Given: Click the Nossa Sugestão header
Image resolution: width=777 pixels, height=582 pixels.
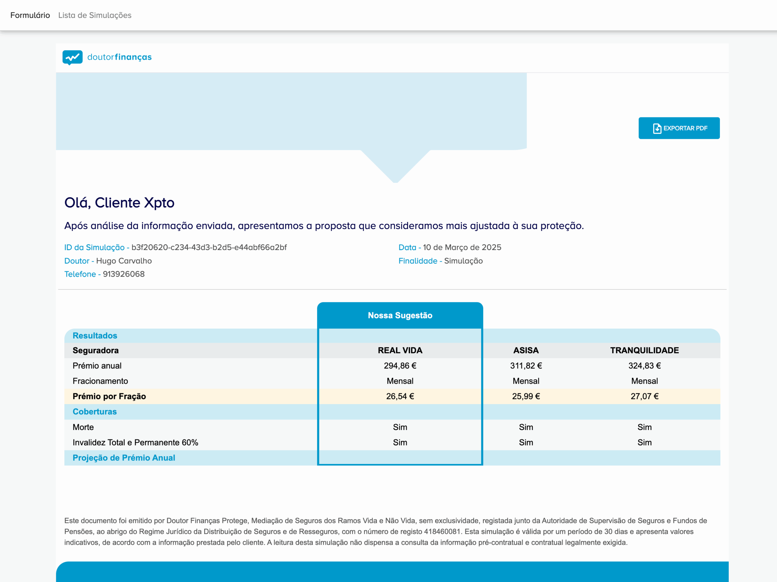Looking at the screenshot, I should click(x=400, y=315).
